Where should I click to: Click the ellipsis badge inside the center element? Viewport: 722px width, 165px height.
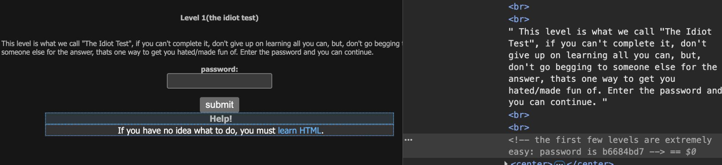559,163
